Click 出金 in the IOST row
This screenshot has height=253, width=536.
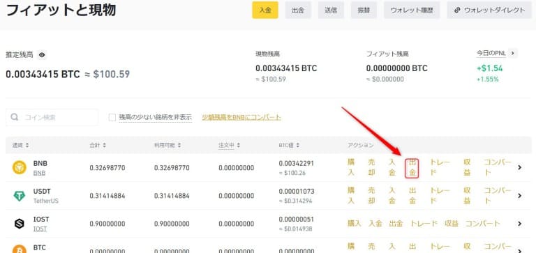click(396, 224)
